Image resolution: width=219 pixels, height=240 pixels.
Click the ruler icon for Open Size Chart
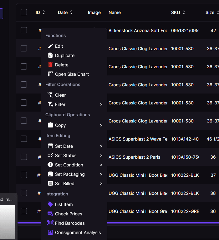50,74
